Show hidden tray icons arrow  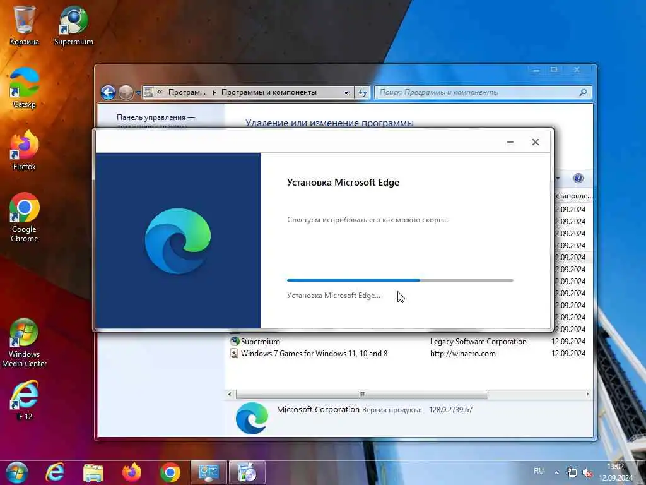tap(557, 472)
